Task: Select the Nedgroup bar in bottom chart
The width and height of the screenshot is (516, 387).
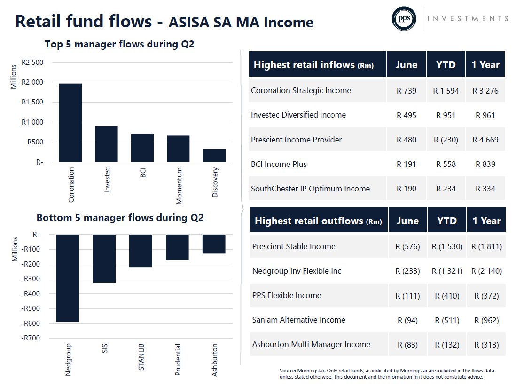Action: click(x=68, y=278)
